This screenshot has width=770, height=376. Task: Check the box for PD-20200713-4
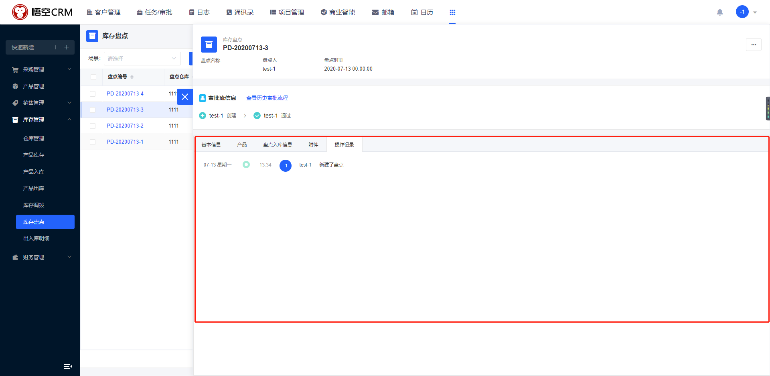(93, 94)
